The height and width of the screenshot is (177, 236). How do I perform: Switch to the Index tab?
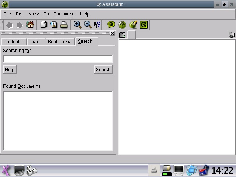(x=35, y=42)
